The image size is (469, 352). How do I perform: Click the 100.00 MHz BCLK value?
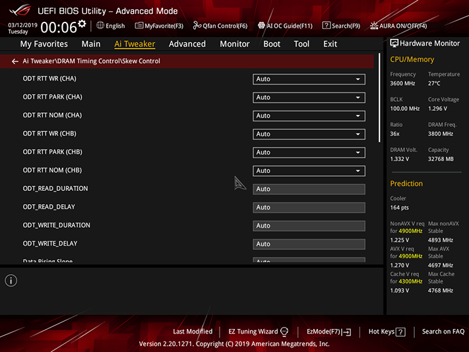pyautogui.click(x=405, y=108)
